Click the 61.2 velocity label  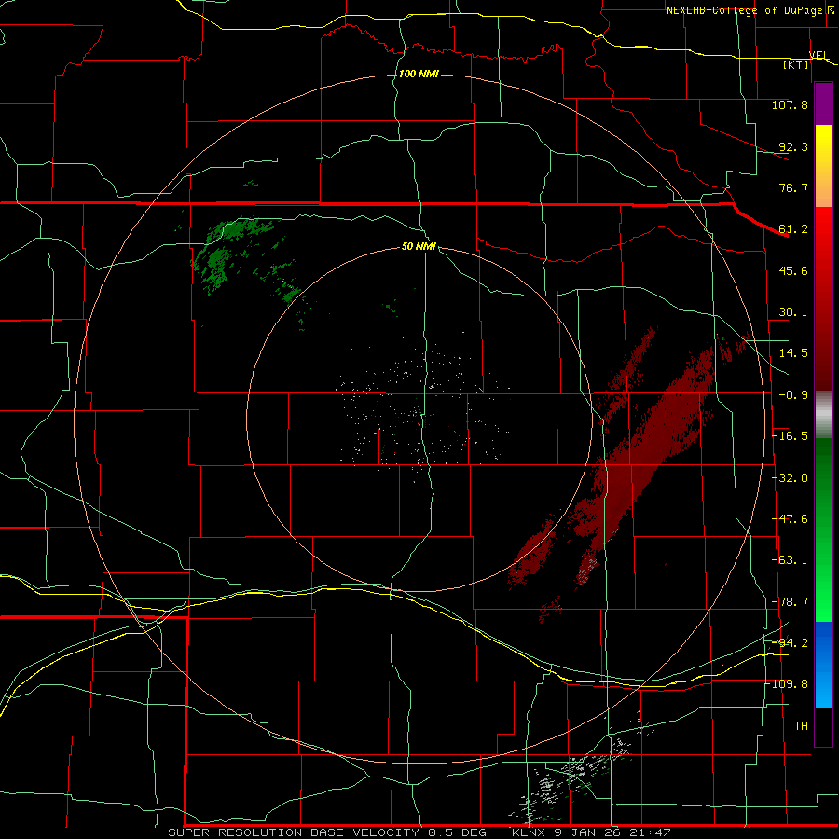tap(793, 229)
